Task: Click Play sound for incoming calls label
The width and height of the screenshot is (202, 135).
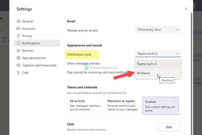Action: coord(97,73)
